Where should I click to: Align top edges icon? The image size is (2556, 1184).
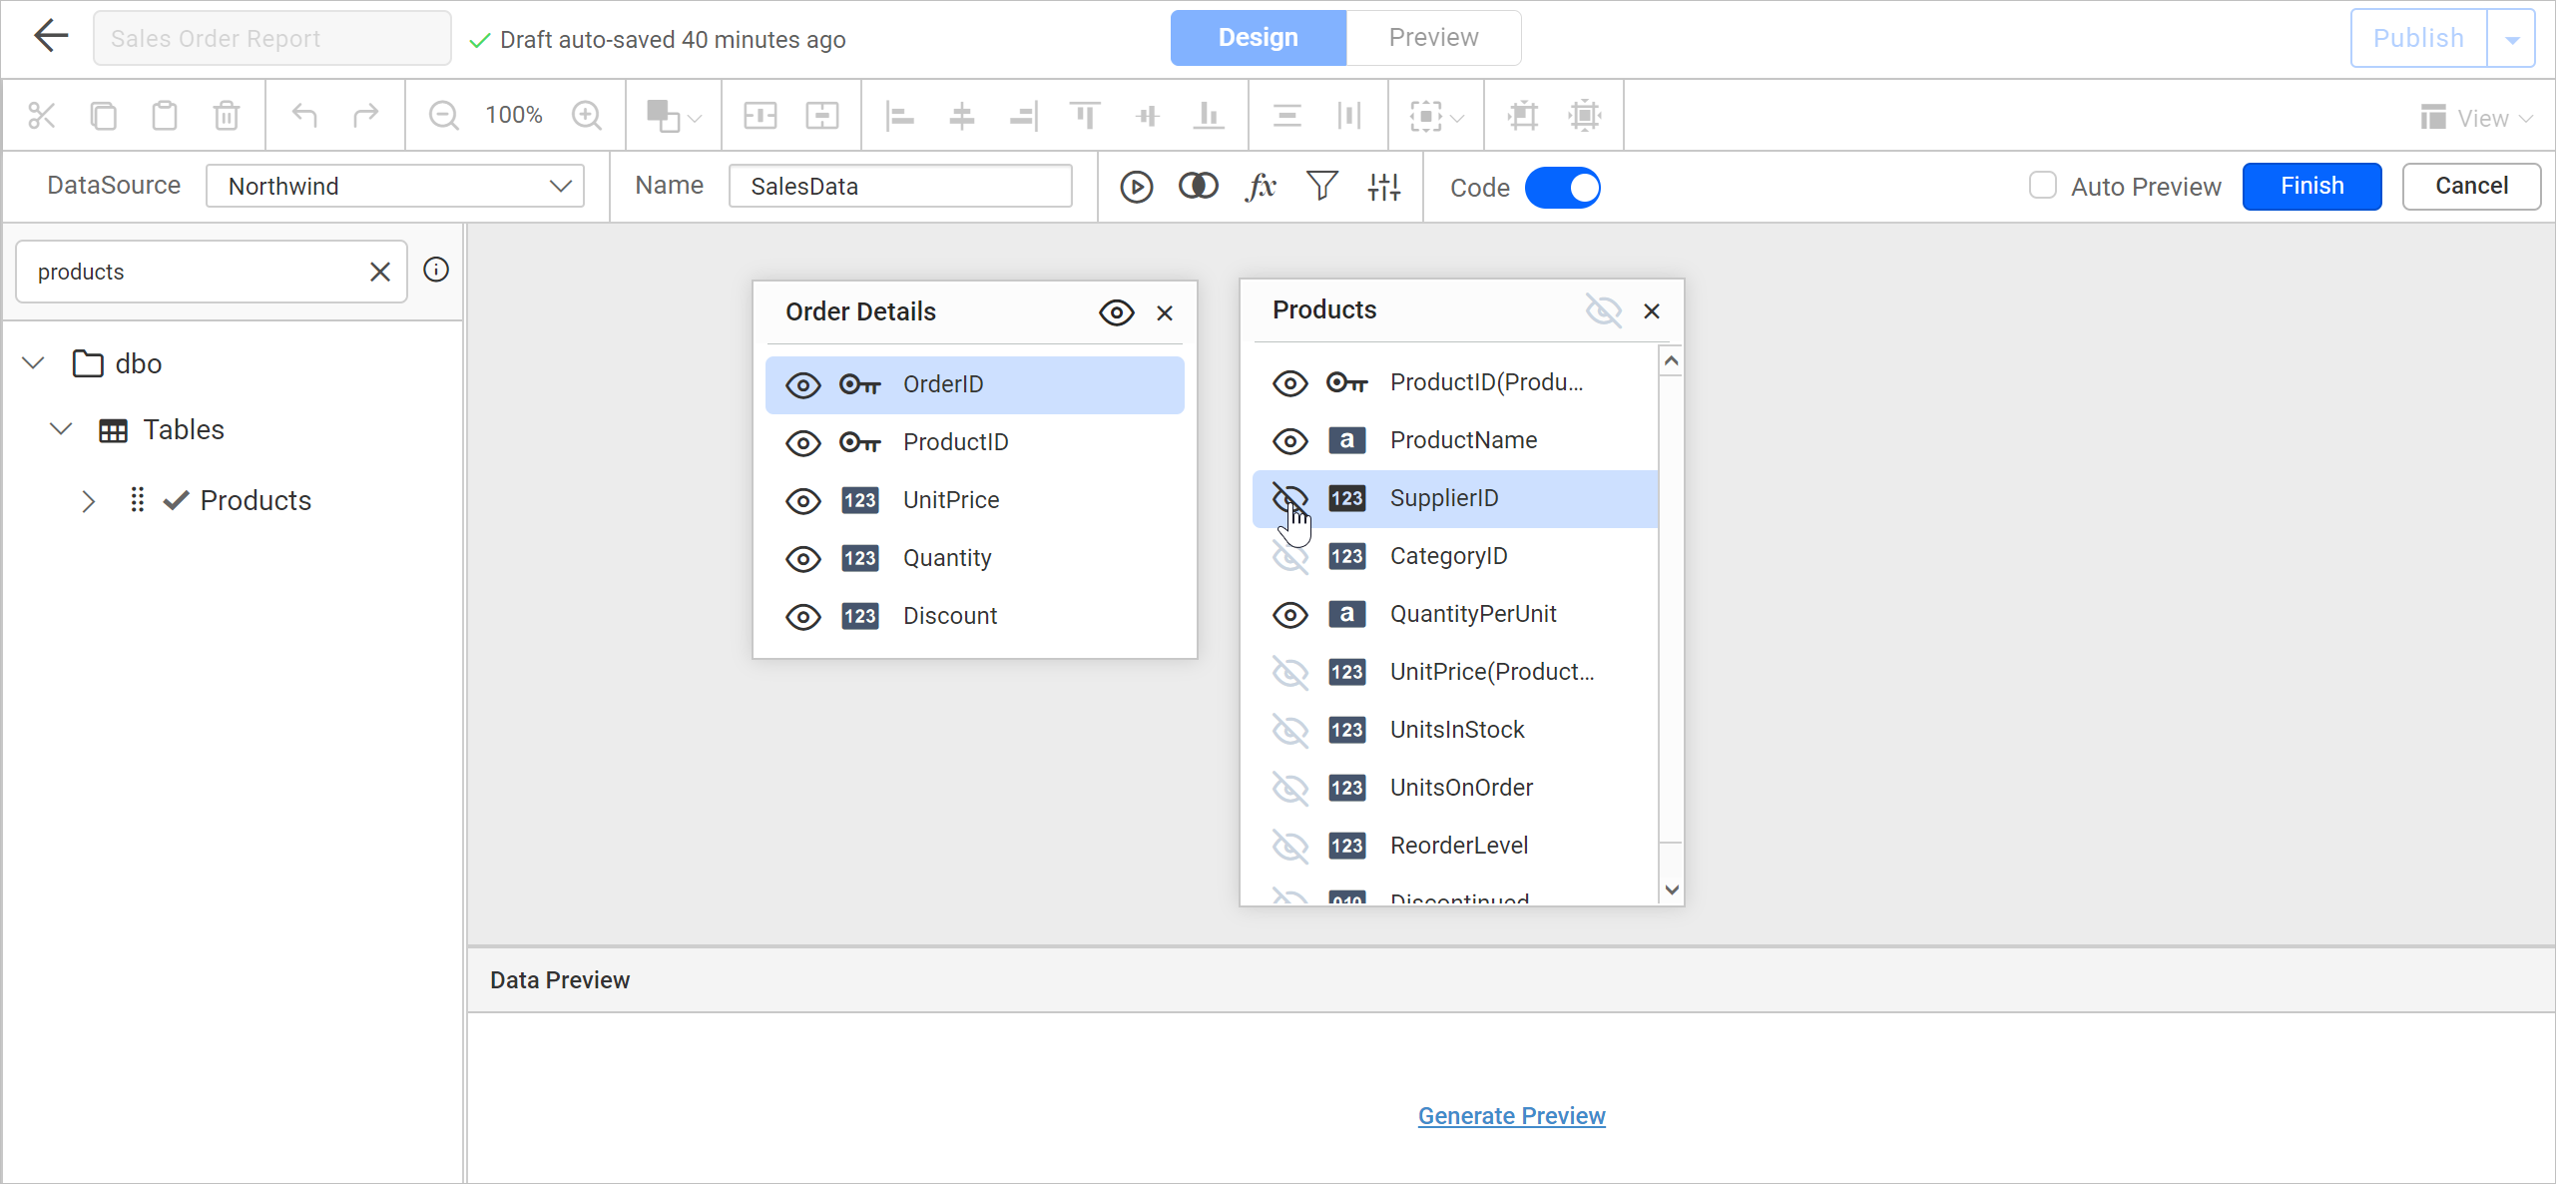[x=1086, y=116]
